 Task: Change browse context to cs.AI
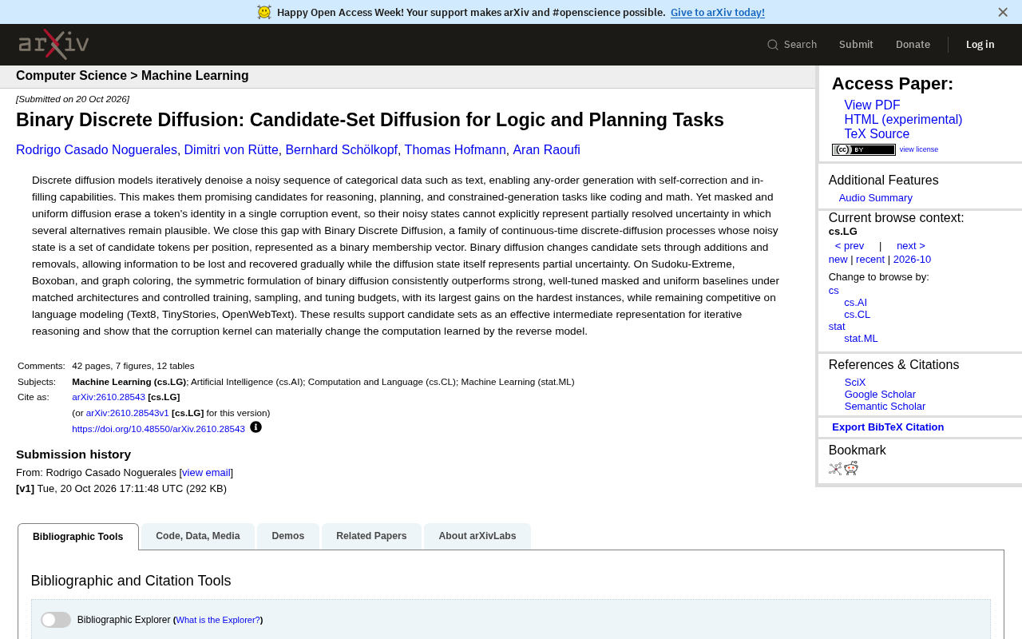[855, 303]
